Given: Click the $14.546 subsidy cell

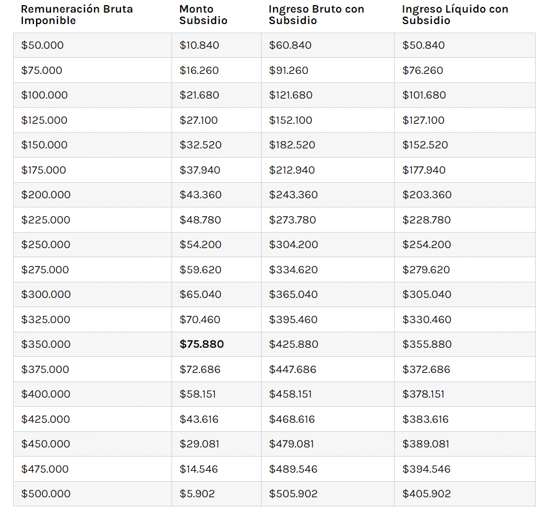Looking at the screenshot, I should [198, 469].
